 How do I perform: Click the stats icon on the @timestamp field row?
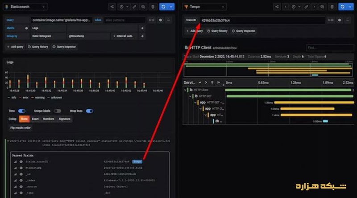15,168
